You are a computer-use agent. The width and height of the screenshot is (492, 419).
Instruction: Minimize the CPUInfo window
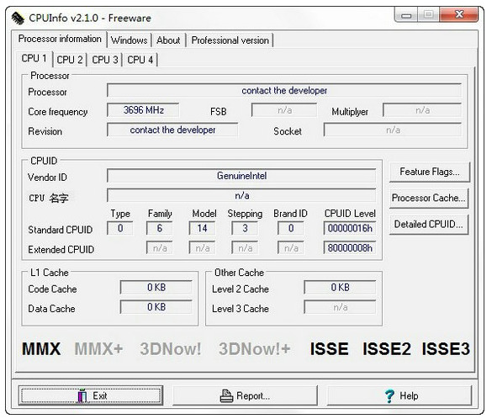coord(406,15)
